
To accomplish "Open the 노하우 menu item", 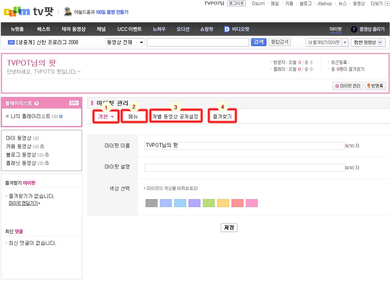I will tap(159, 29).
